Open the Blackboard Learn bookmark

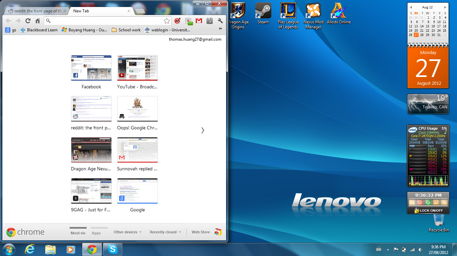point(39,30)
